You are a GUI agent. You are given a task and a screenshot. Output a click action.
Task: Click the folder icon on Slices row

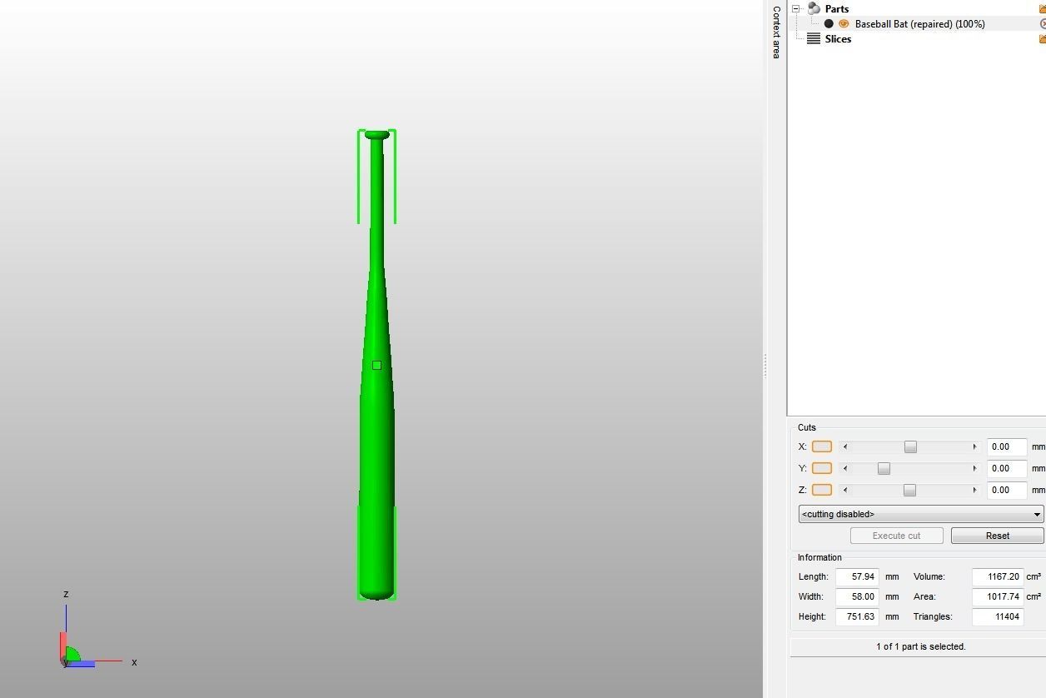pyautogui.click(x=1042, y=39)
